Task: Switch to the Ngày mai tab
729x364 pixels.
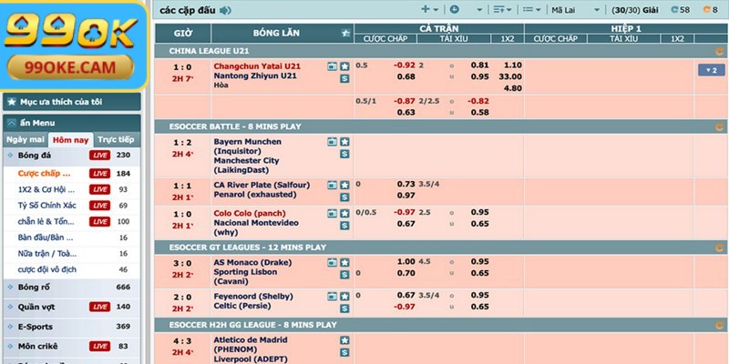Action: 26,140
